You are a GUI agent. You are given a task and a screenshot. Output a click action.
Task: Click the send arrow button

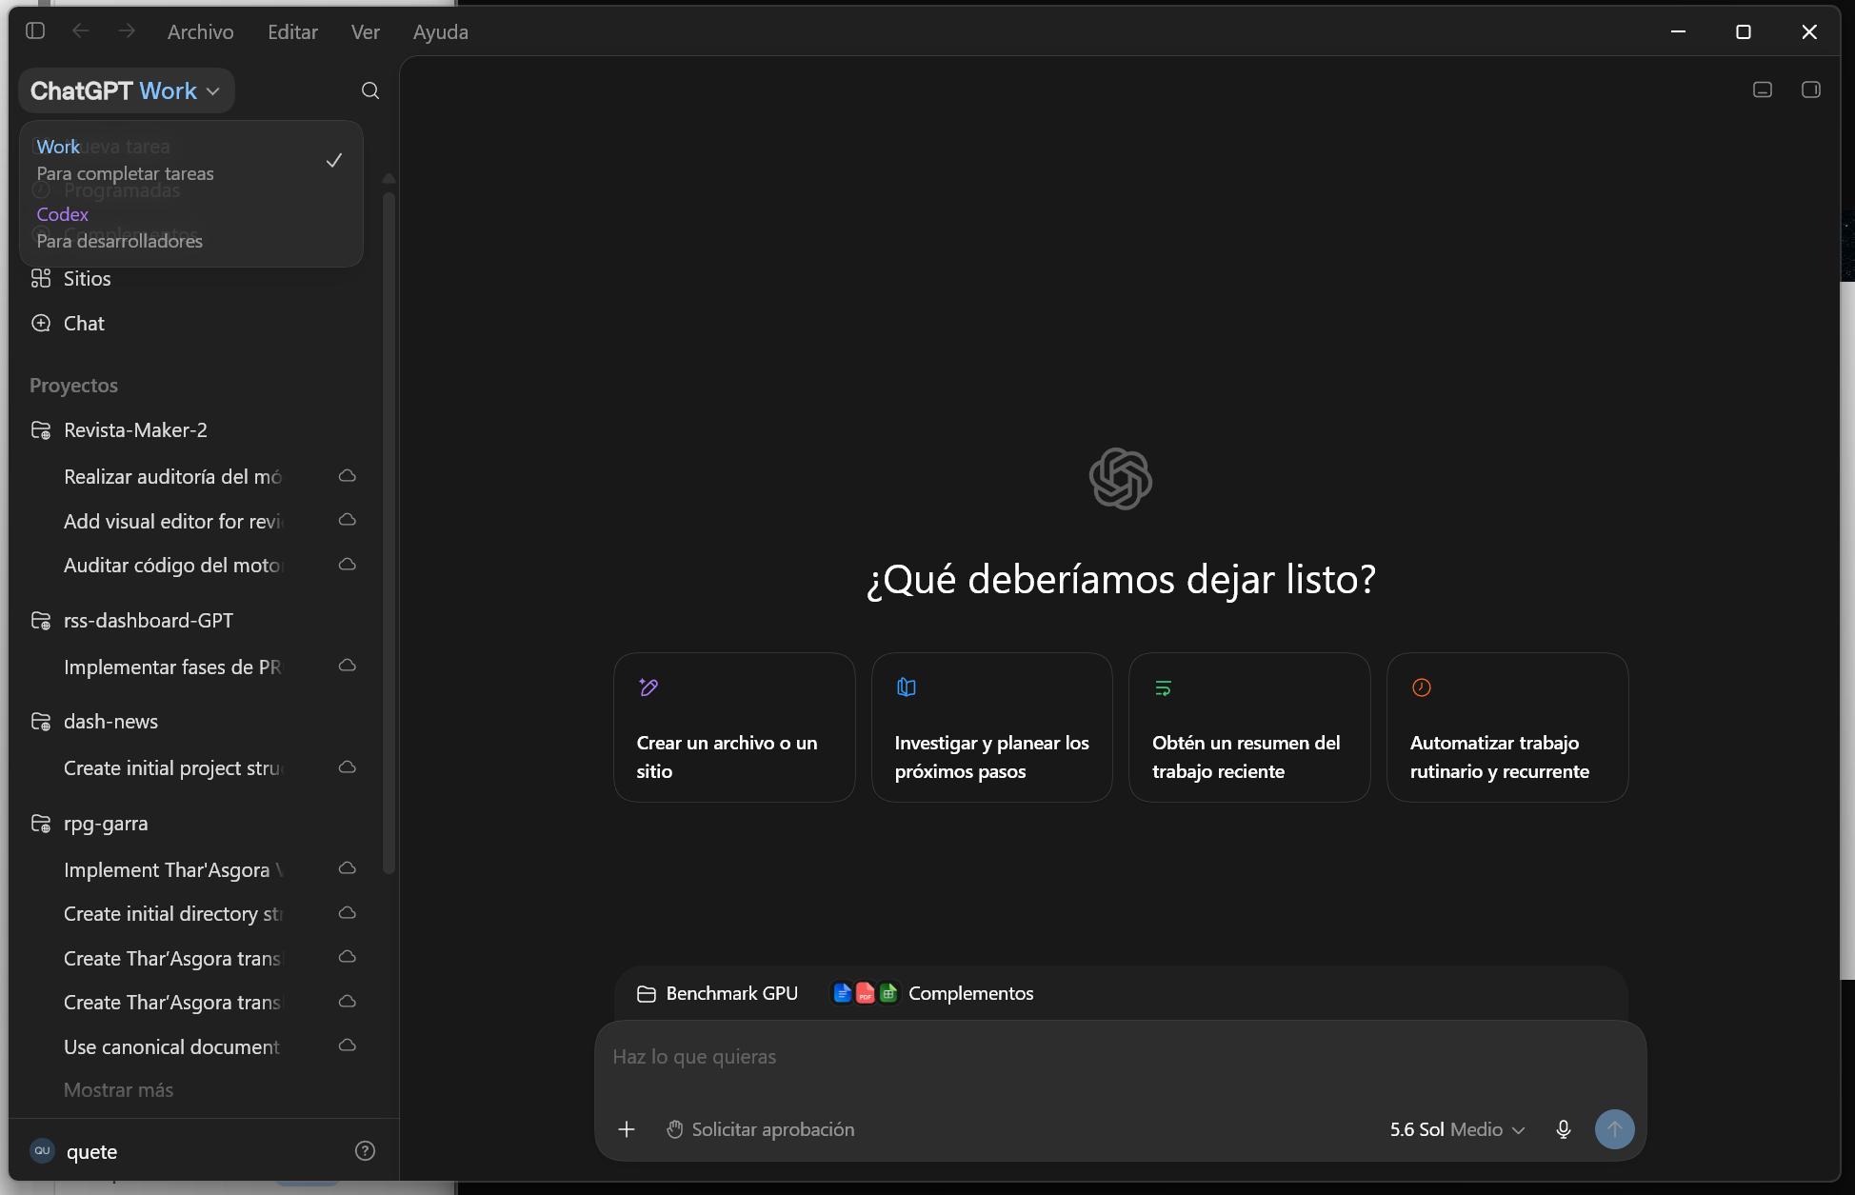[x=1614, y=1129]
